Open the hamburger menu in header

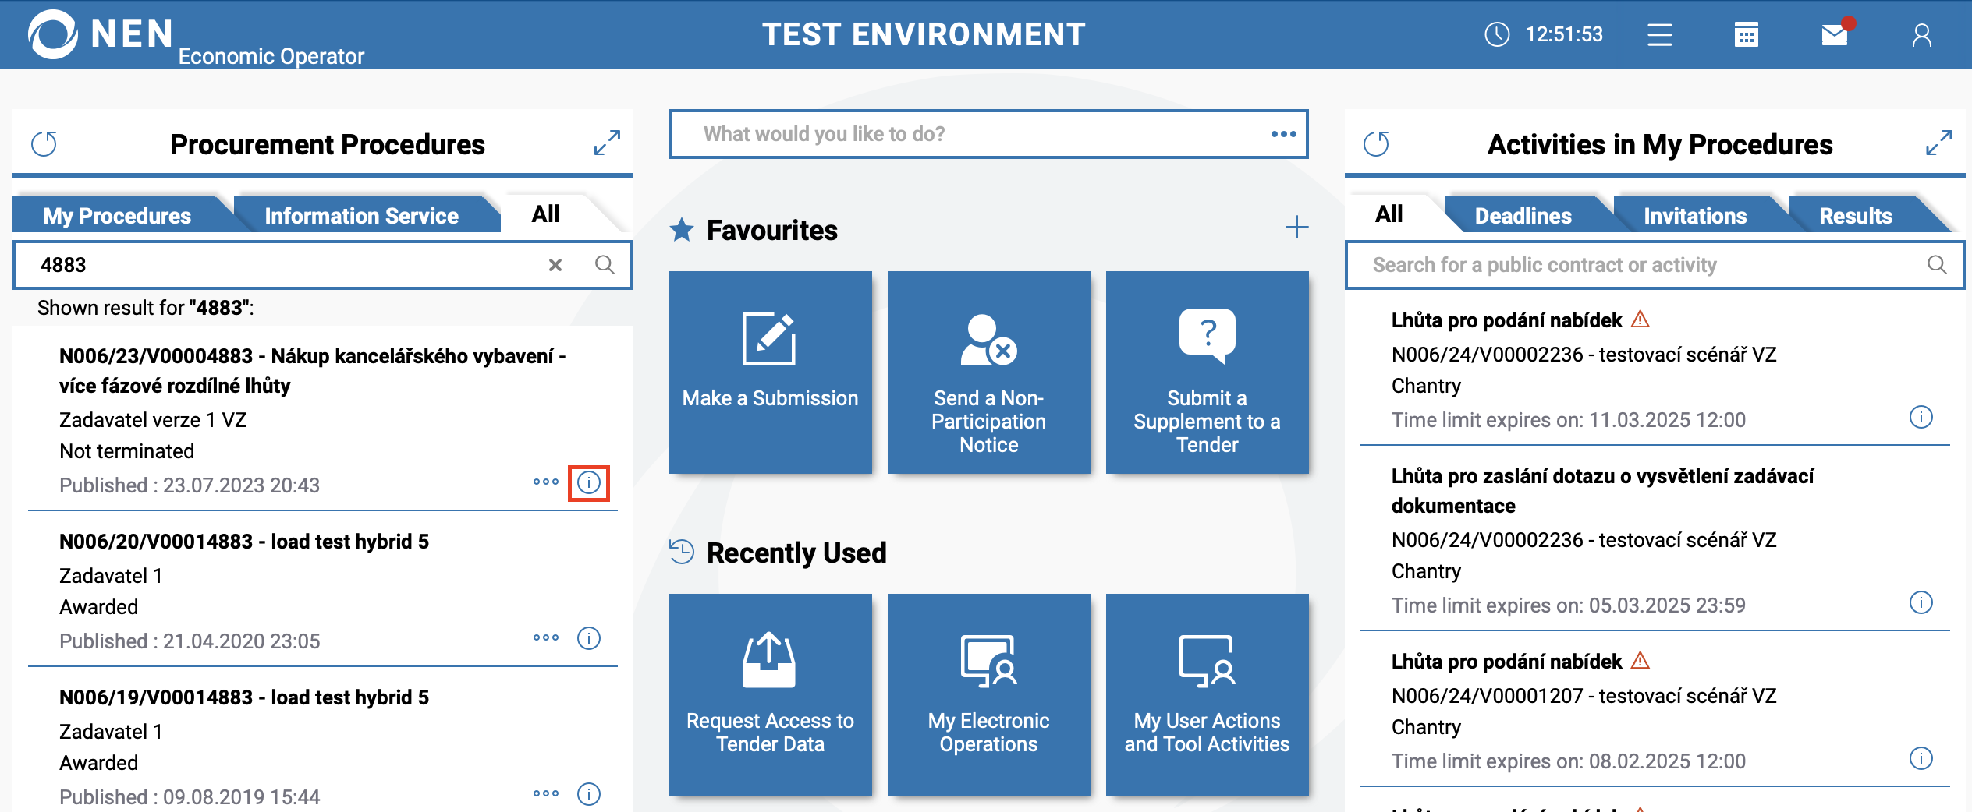(x=1659, y=35)
